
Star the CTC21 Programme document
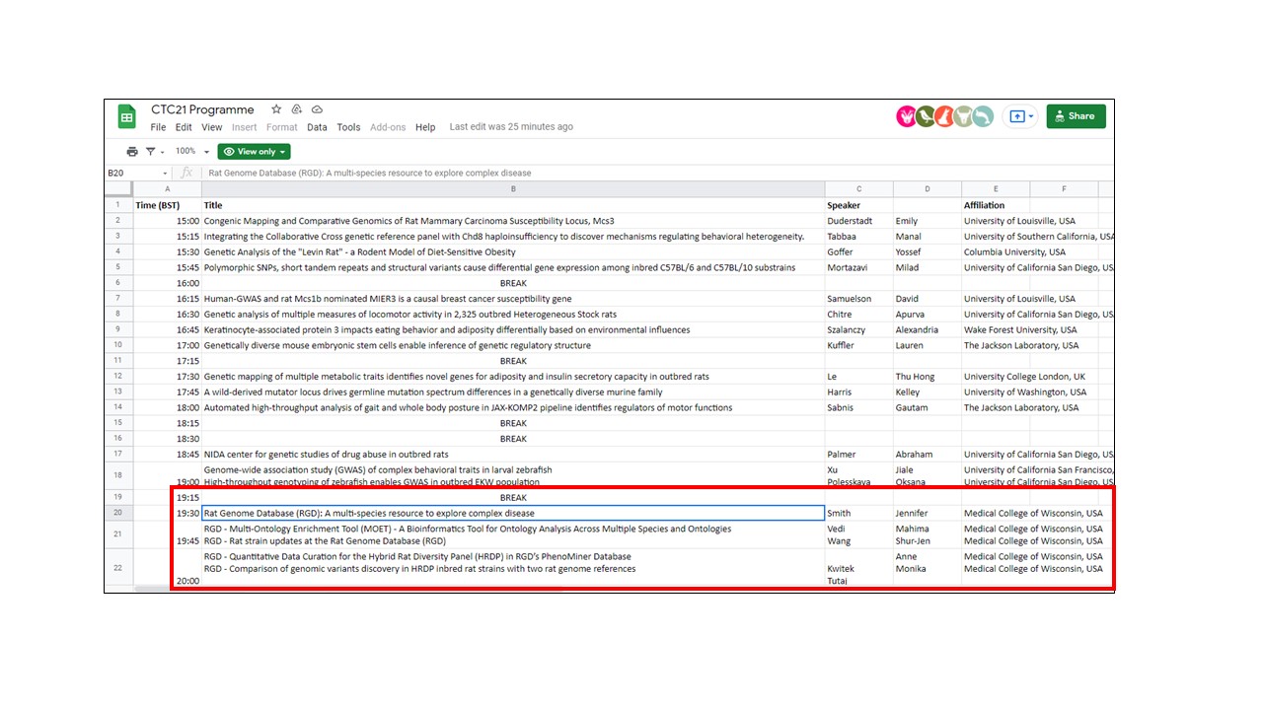276,109
